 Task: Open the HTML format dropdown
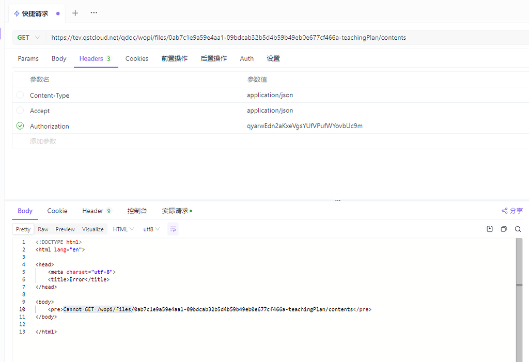pos(123,229)
